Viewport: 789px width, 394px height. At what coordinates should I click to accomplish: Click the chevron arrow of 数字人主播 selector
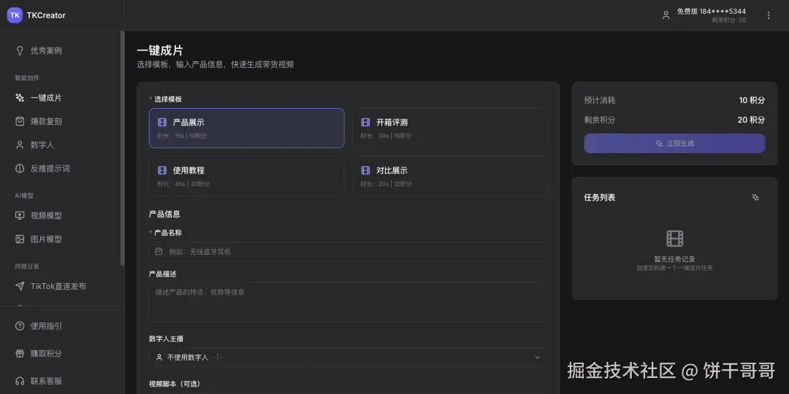click(538, 358)
